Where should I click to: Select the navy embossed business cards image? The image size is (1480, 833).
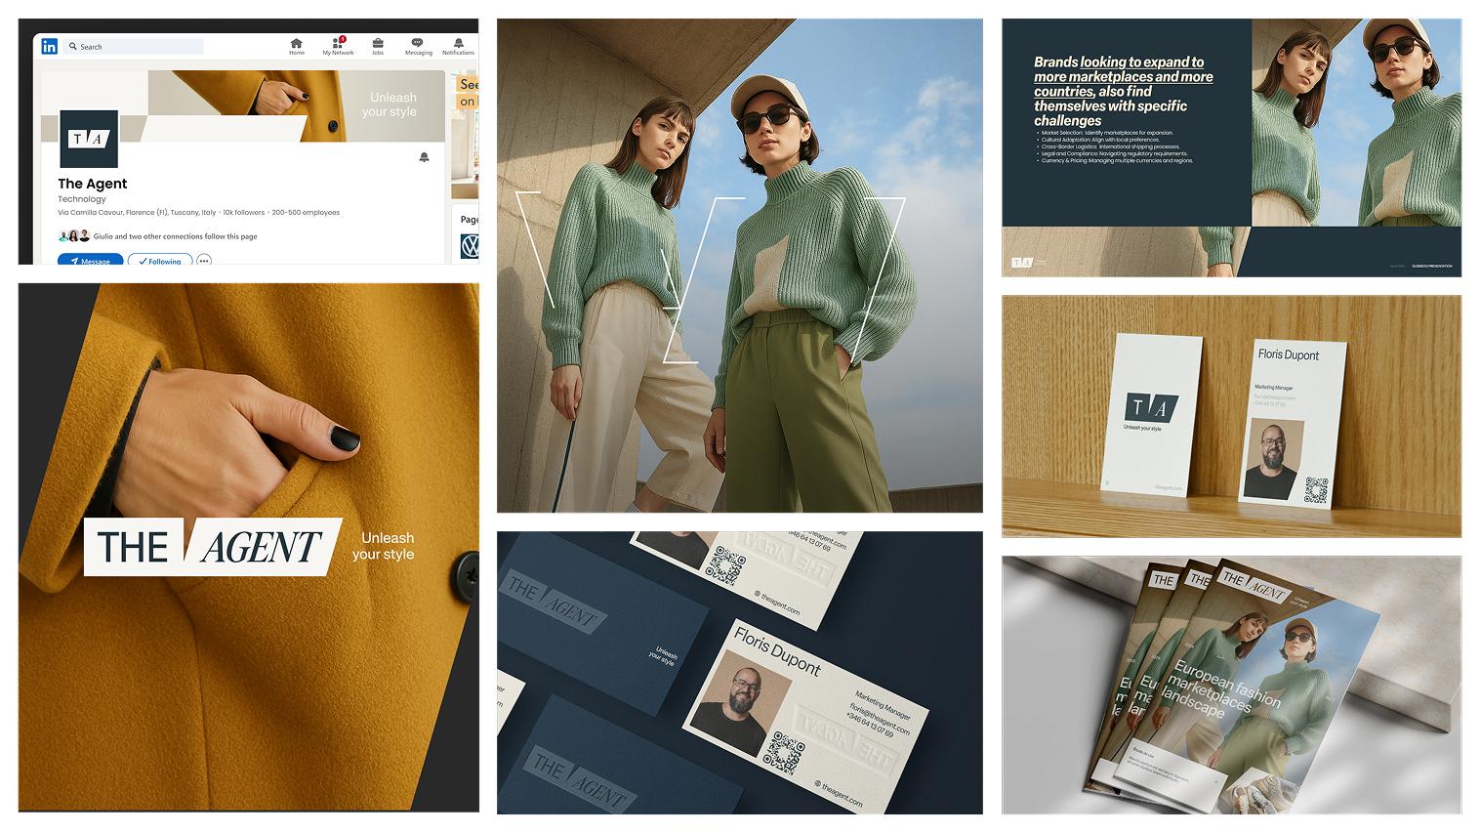739,672
